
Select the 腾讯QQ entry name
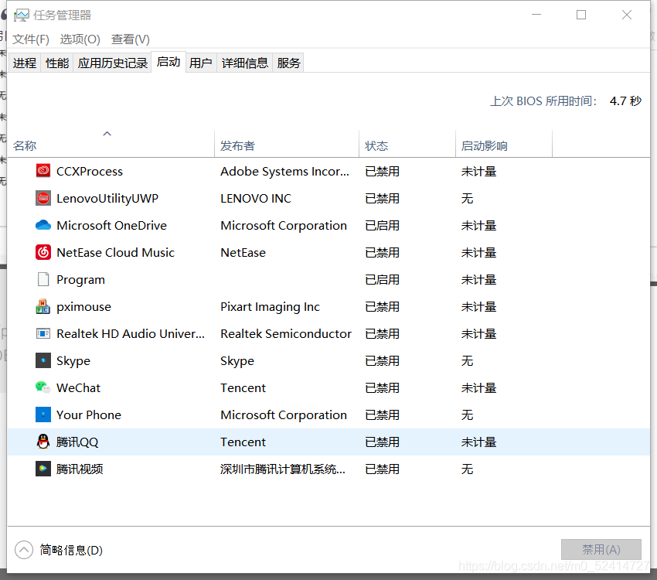[77, 442]
